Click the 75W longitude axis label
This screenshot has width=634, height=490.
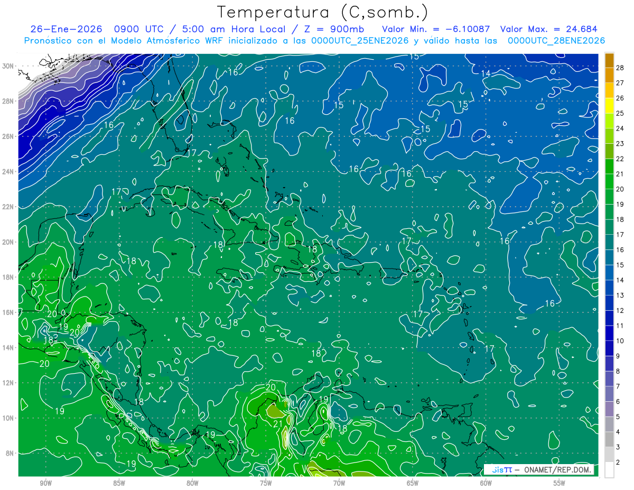point(266,482)
